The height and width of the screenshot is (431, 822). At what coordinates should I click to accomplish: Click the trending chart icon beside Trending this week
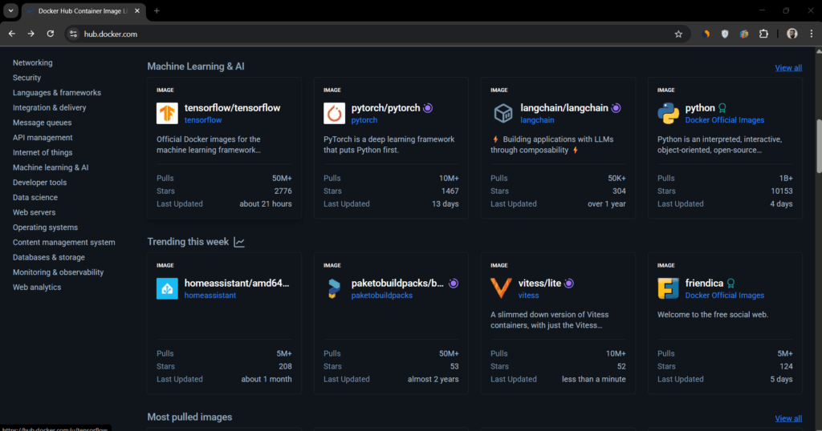[x=239, y=242]
